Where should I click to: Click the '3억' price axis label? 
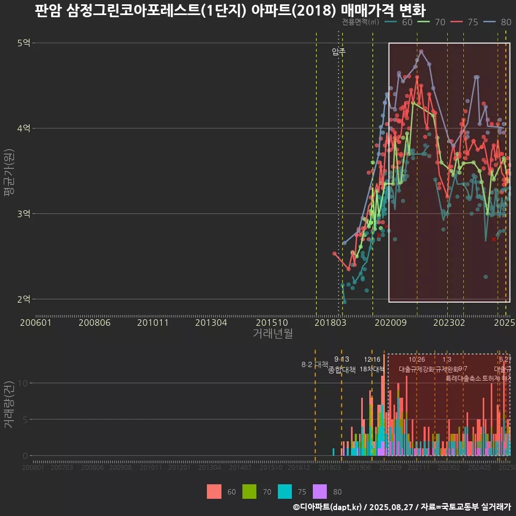pos(24,213)
